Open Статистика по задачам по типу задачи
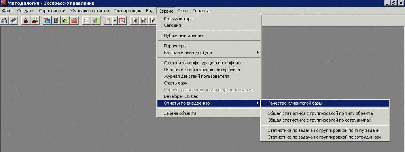The width and height of the screenshot is (405, 152). [325, 130]
